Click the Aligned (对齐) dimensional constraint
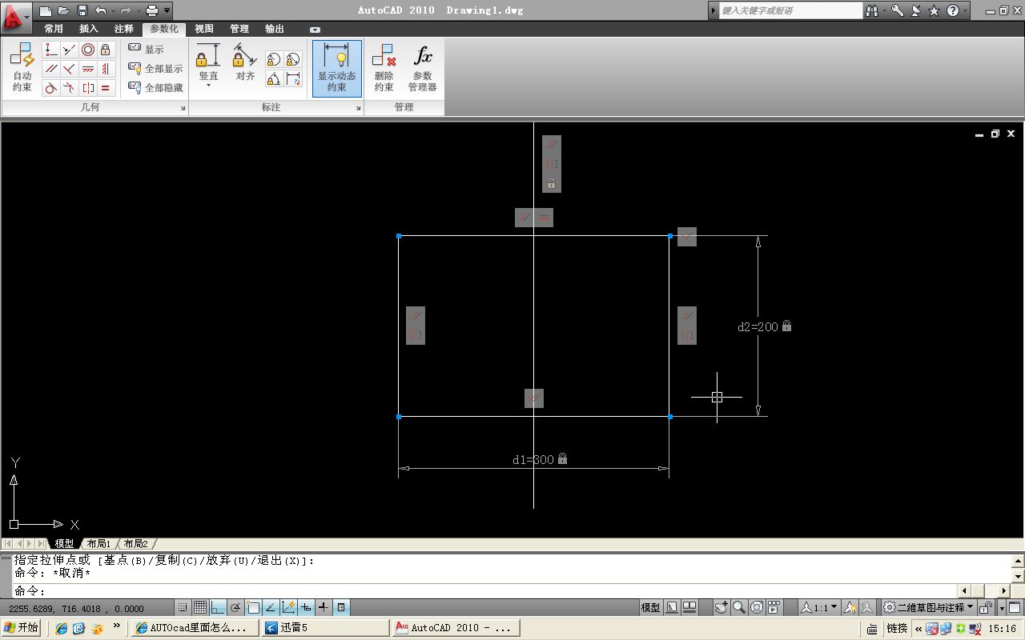Viewport: 1025px width, 640px height. [x=245, y=62]
